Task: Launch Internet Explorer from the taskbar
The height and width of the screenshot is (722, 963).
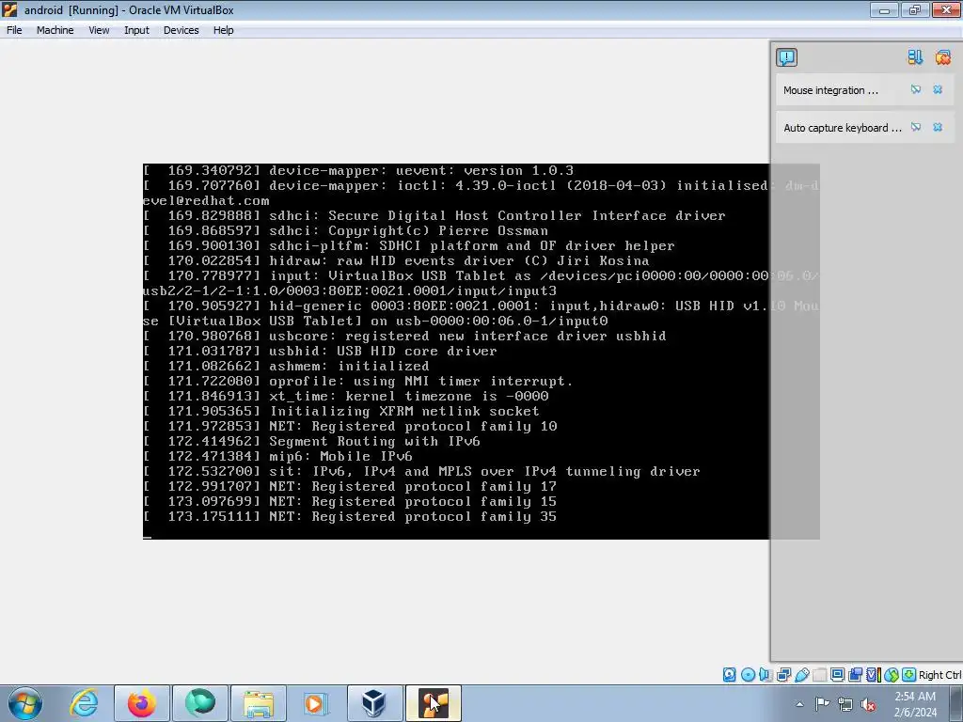Action: (84, 703)
